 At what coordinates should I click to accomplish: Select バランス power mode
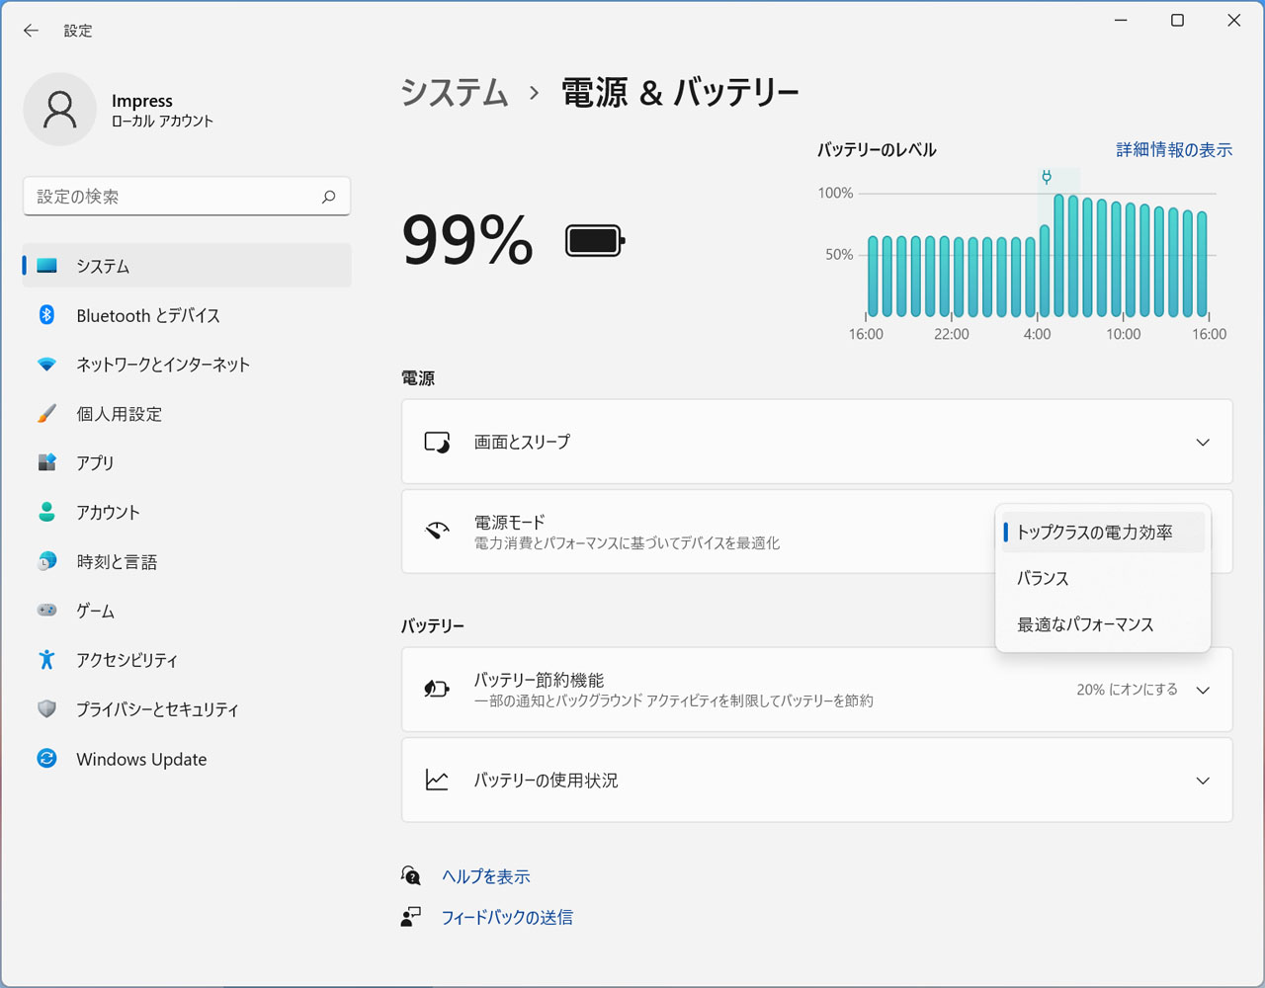point(1042,578)
